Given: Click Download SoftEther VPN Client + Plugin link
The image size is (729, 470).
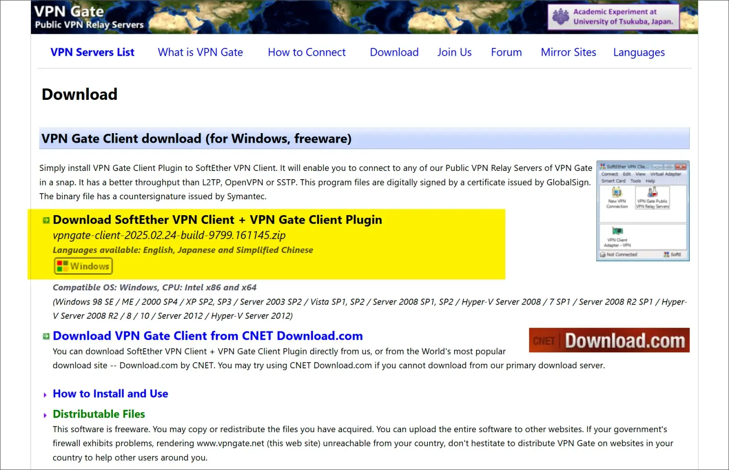Looking at the screenshot, I should pyautogui.click(x=217, y=220).
